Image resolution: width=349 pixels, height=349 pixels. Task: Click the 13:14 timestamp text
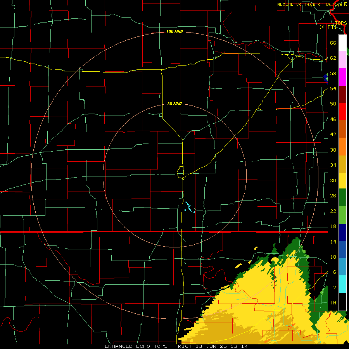239,346
